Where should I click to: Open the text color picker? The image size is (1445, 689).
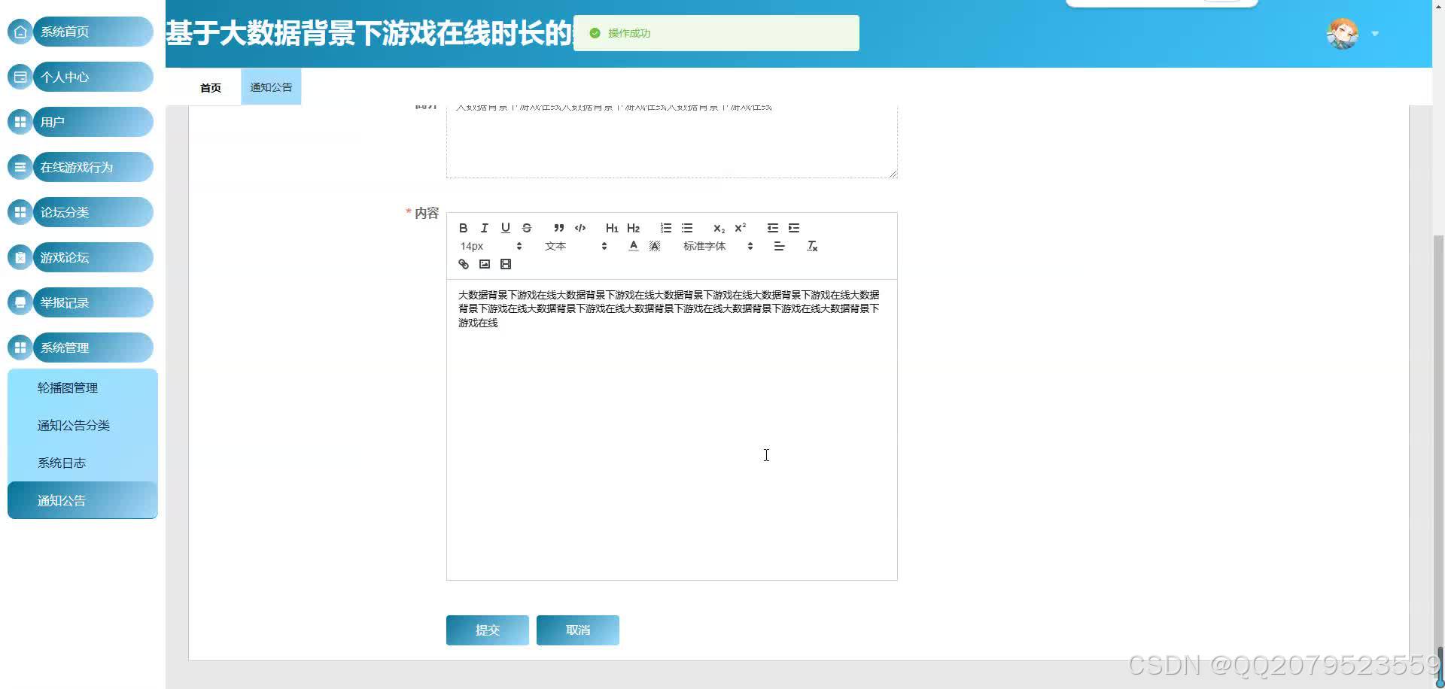634,246
